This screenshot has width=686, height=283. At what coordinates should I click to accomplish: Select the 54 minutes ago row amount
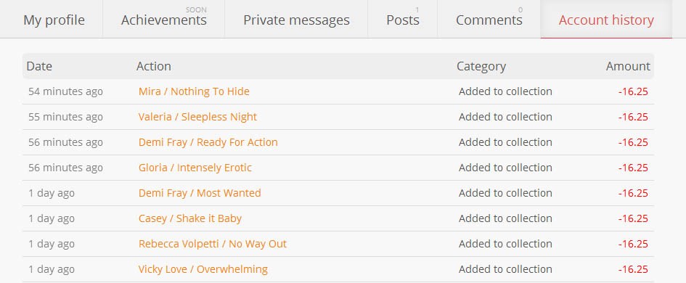coord(633,91)
